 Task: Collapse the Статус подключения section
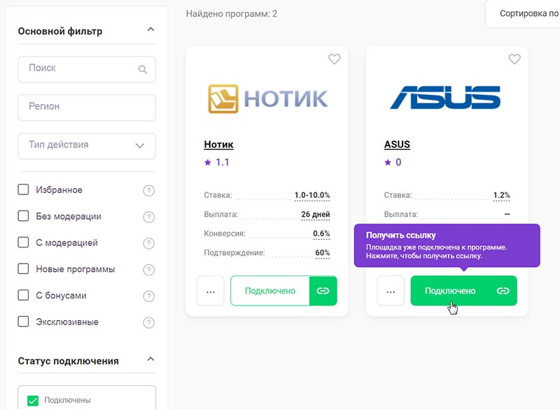150,359
